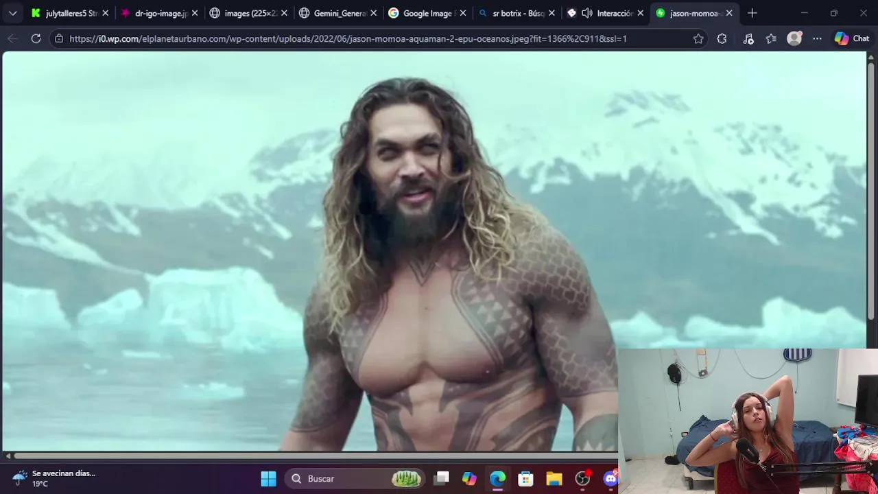The width and height of the screenshot is (878, 494).
Task: Open the tab search dropdown arrow
Action: 12,13
